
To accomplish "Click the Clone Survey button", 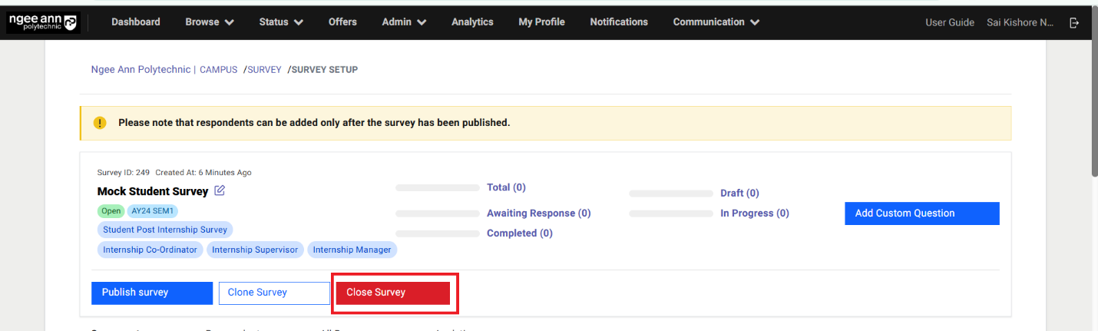I will [274, 293].
